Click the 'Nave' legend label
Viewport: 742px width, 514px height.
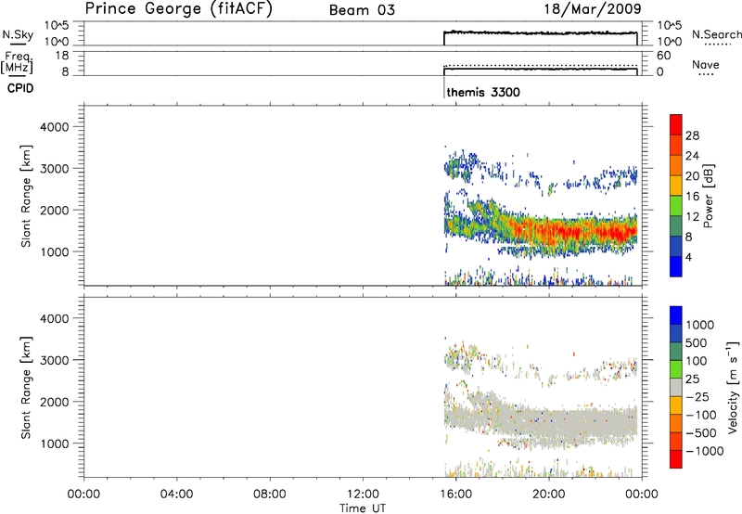(706, 64)
